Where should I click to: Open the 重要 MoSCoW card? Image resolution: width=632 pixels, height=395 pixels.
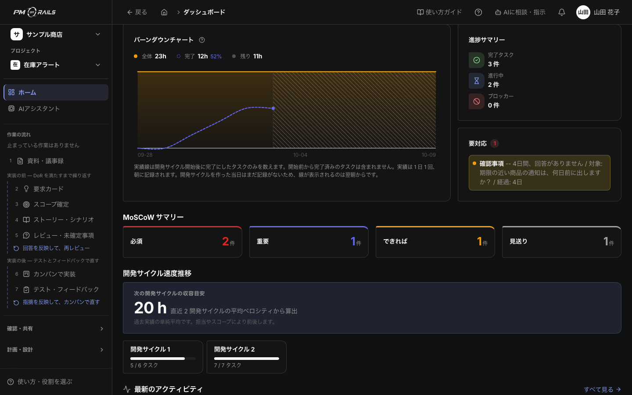pos(309,241)
